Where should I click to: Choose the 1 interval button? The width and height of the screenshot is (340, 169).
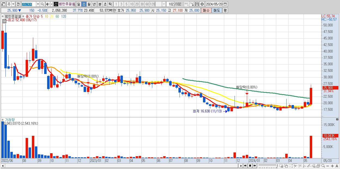pos(116,4)
